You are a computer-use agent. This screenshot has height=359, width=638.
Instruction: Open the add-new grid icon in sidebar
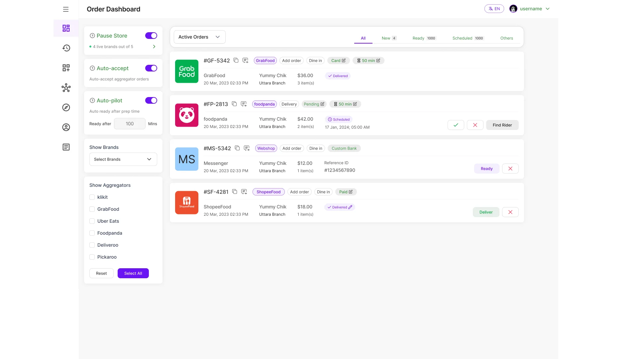point(66,68)
